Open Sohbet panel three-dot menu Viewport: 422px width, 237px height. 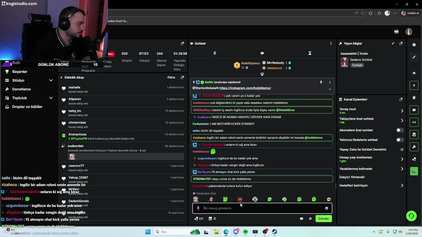point(331,43)
